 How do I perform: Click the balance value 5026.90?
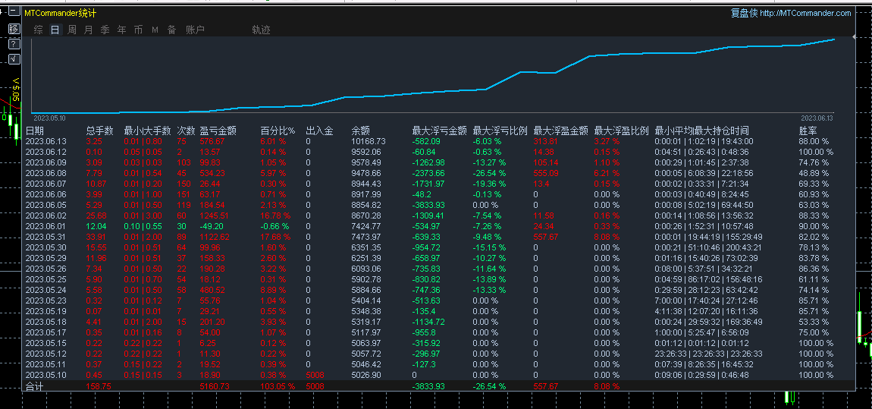point(366,375)
